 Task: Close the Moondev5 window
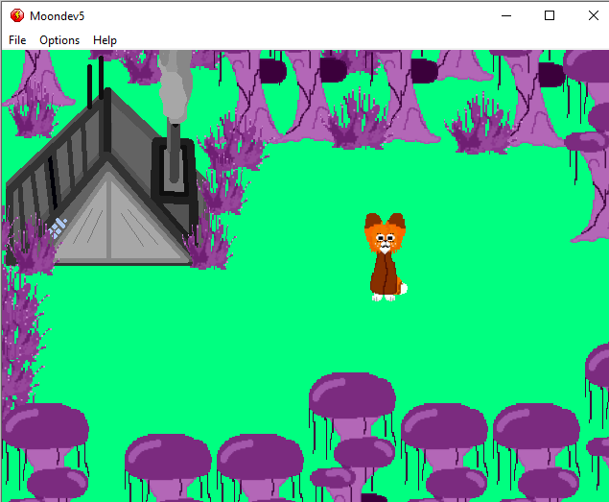click(593, 16)
